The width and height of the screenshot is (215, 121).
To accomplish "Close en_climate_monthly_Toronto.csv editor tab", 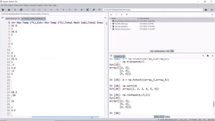I will point(44,18).
